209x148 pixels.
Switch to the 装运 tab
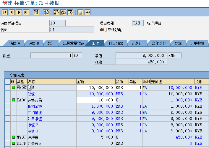[x=51, y=43]
